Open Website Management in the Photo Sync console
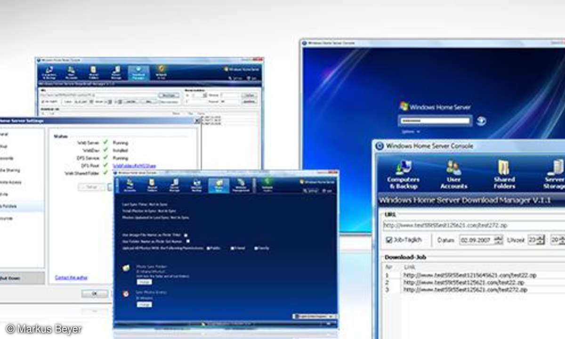This screenshot has height=339, width=565. [x=241, y=185]
